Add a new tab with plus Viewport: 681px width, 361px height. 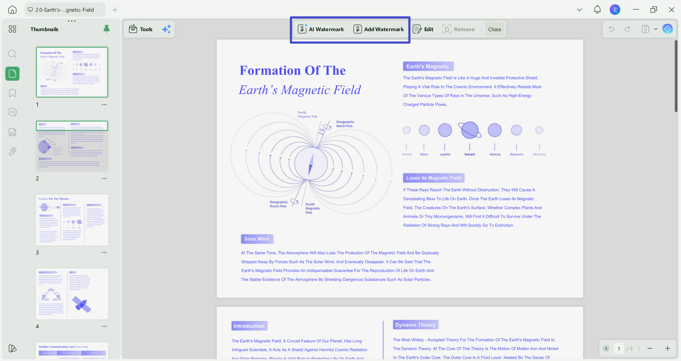115,10
